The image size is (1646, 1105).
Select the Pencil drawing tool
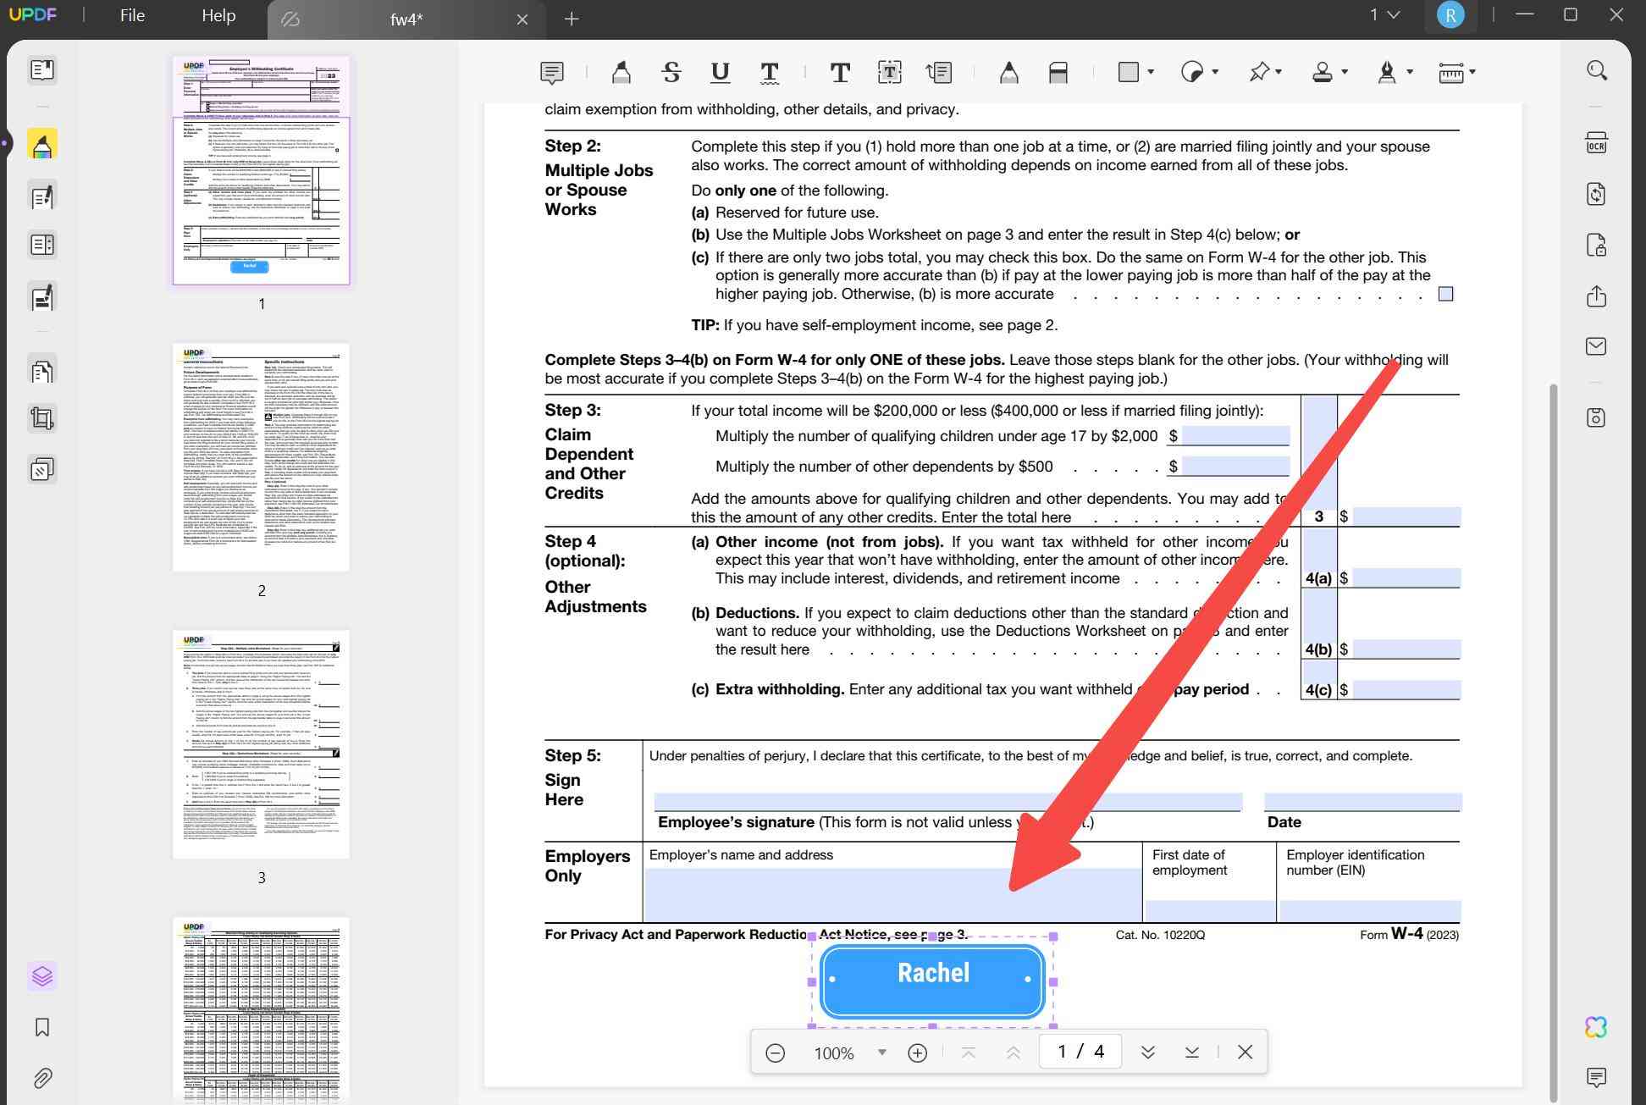1008,72
